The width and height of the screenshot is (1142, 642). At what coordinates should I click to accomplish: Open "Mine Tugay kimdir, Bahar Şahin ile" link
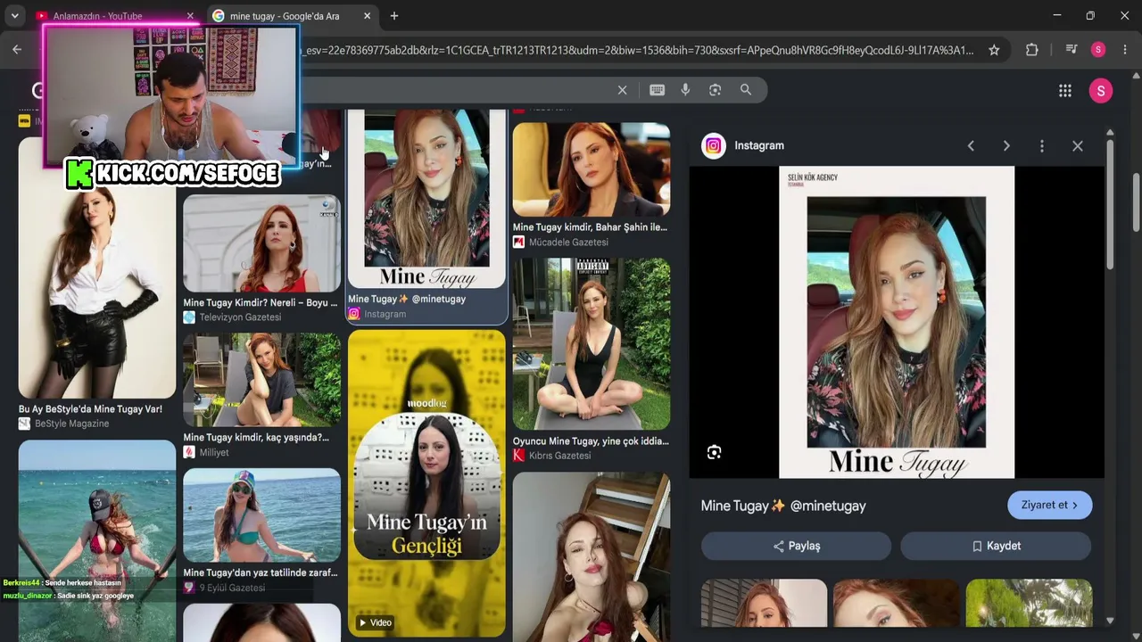(590, 227)
